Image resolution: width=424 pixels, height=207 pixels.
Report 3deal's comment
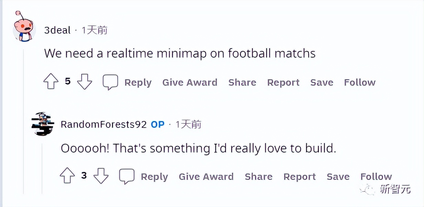click(x=283, y=83)
